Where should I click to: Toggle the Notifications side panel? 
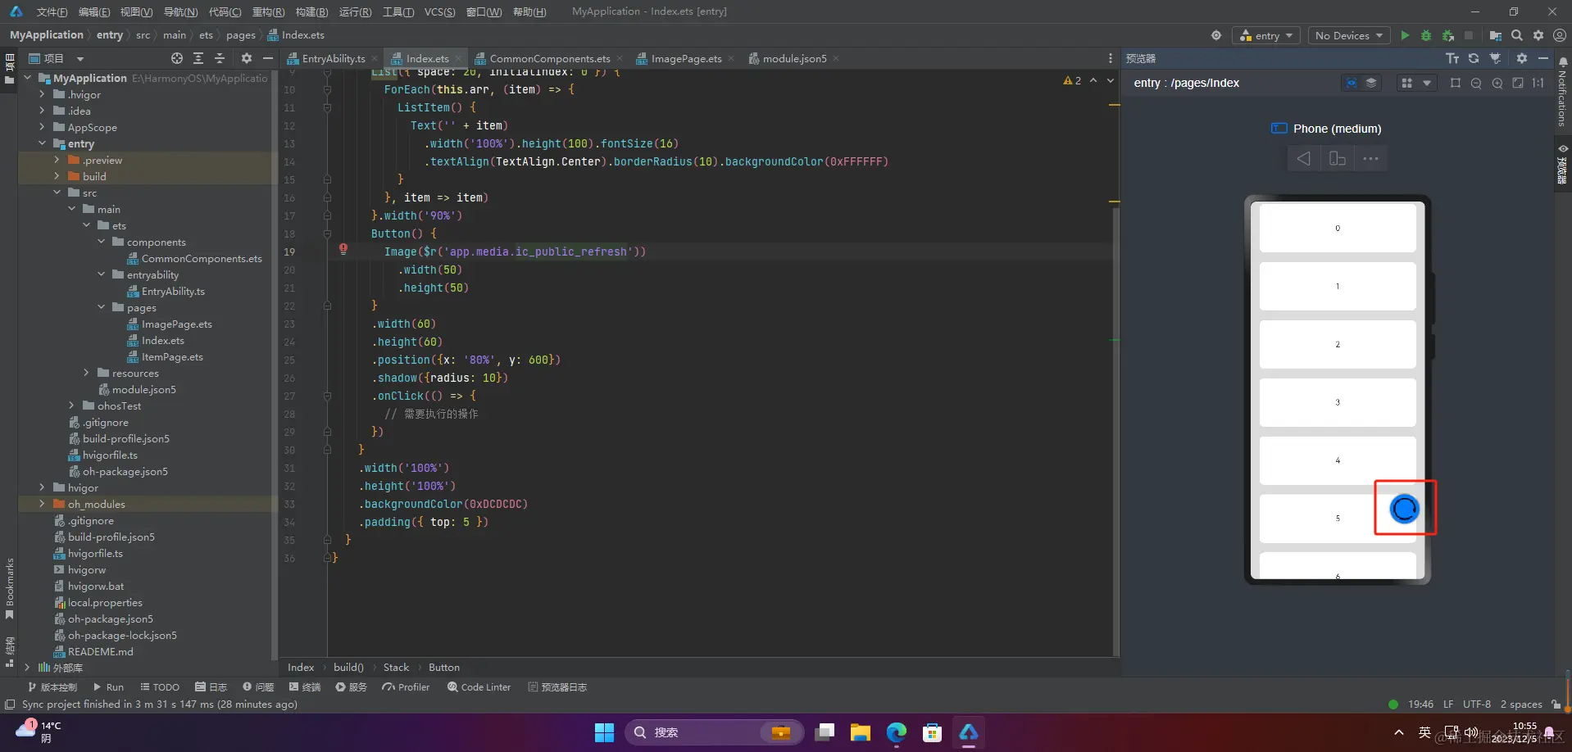click(x=1562, y=92)
